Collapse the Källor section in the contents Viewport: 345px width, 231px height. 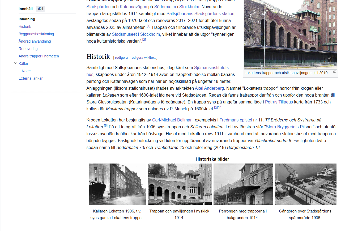coord(15,63)
